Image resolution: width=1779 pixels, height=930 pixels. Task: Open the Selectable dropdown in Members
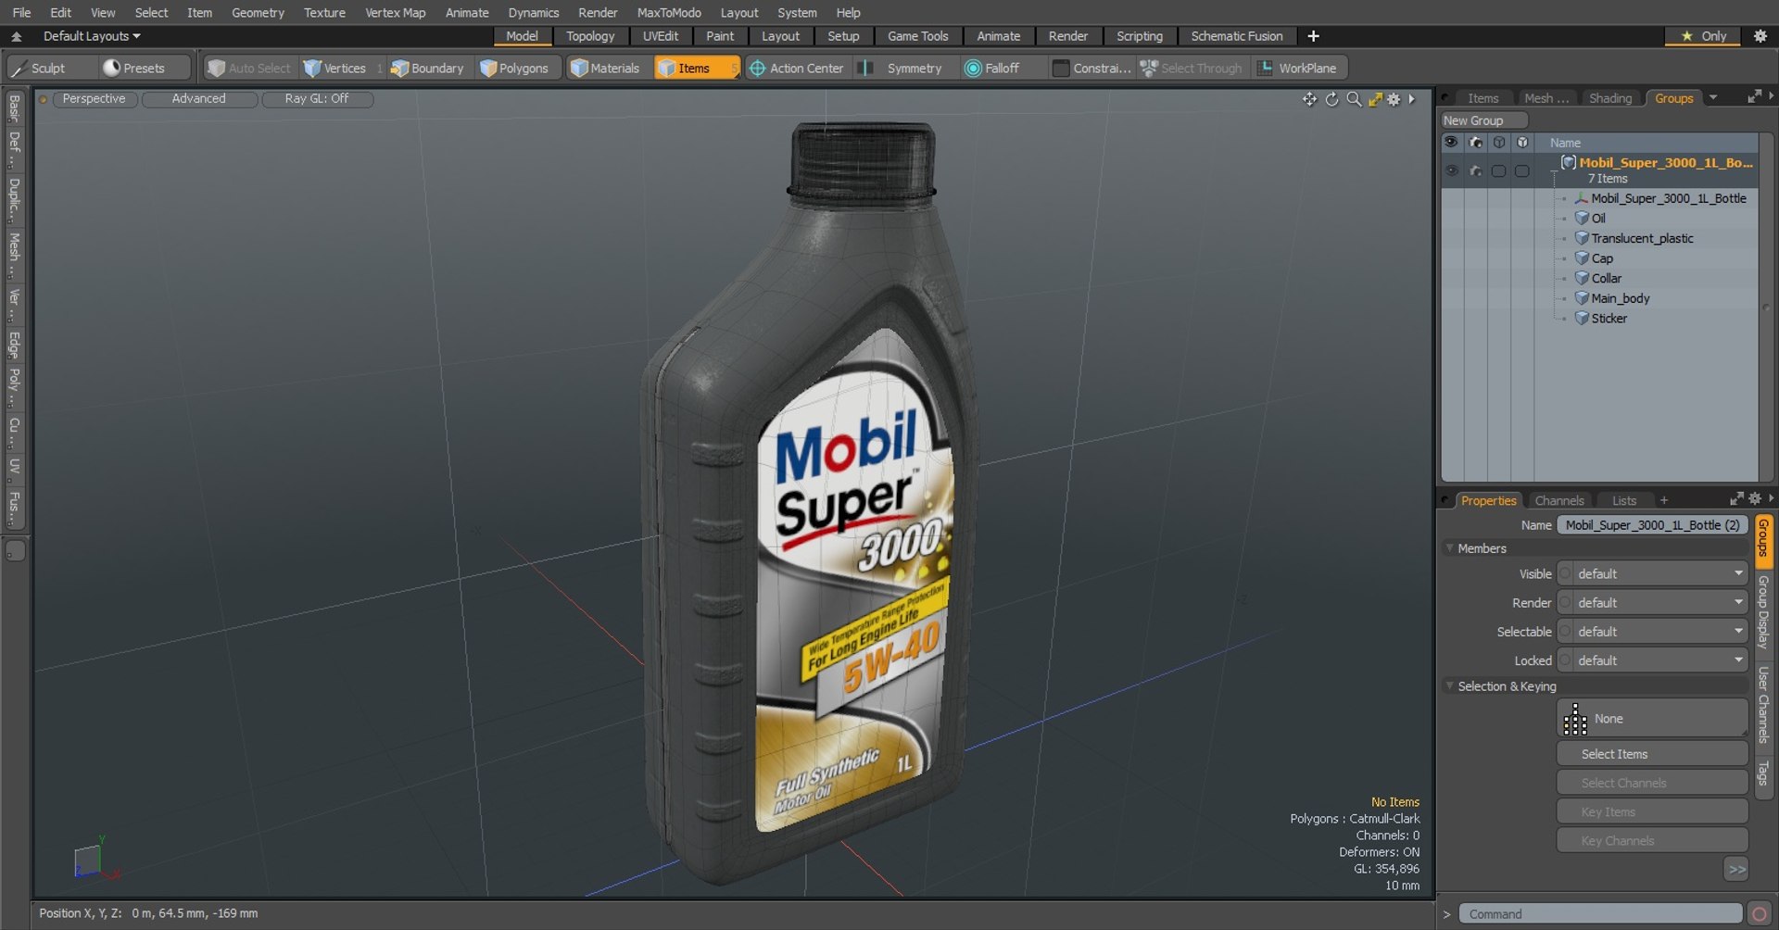coord(1654,632)
